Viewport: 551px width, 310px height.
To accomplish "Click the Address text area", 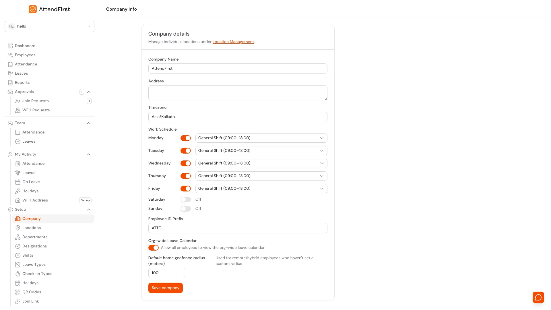I will tap(238, 93).
